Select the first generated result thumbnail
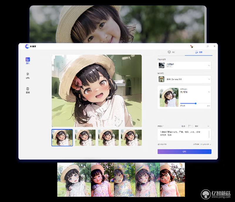 [x=62, y=138]
